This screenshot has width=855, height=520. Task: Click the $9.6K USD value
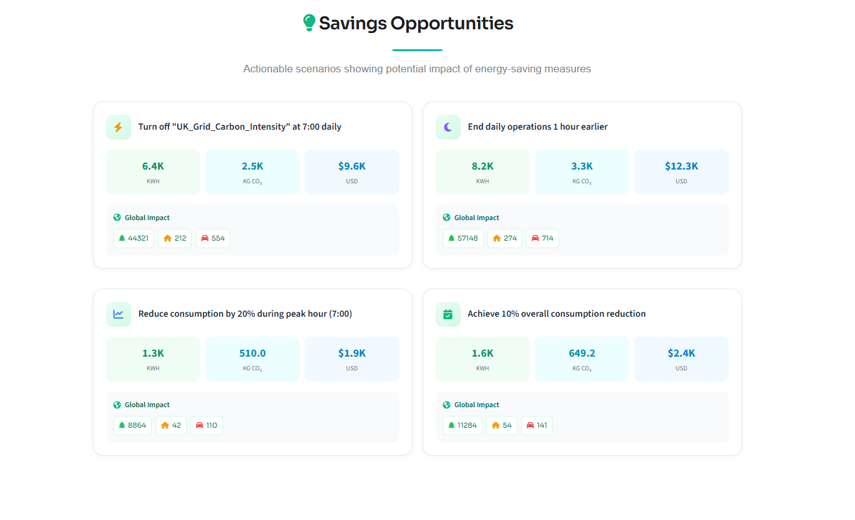coord(352,166)
